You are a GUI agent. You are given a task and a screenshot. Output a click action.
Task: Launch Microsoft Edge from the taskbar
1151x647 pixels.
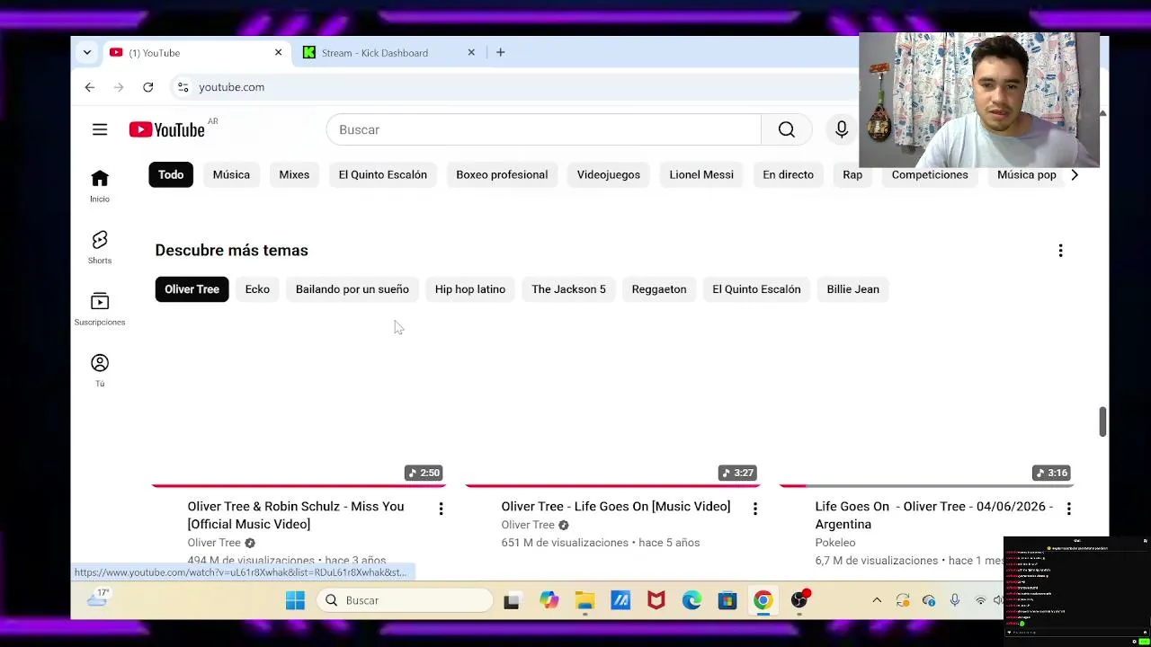[691, 600]
